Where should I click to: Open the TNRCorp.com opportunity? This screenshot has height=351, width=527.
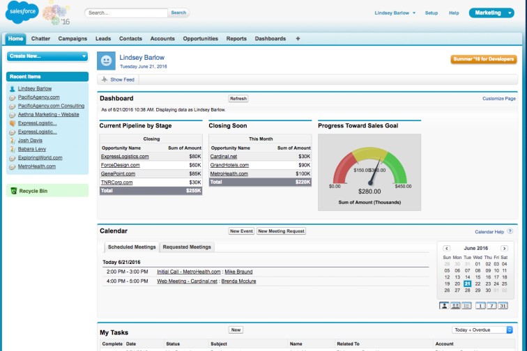pyautogui.click(x=116, y=182)
